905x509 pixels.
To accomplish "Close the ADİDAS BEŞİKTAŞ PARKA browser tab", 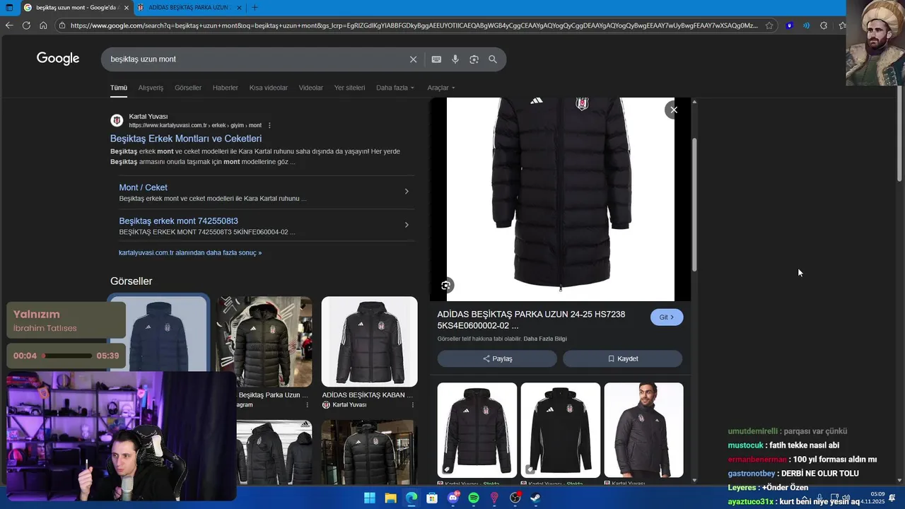I will (239, 8).
